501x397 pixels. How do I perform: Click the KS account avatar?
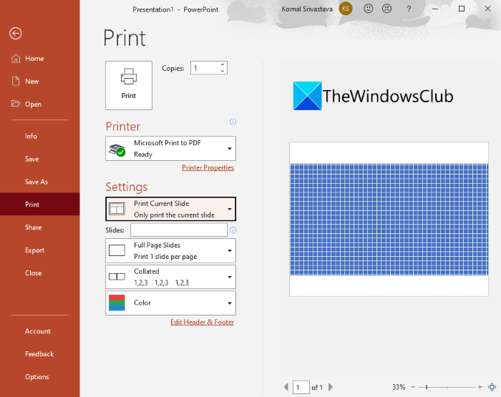tap(346, 9)
